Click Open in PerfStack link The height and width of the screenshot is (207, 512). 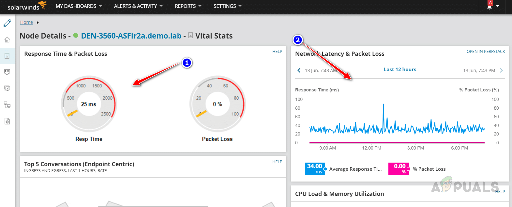(486, 52)
